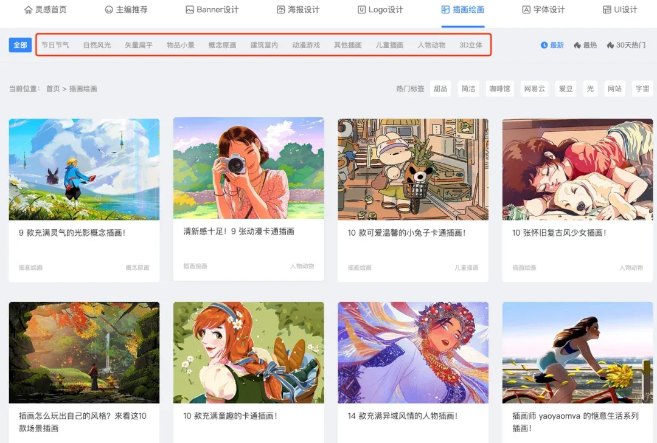The width and height of the screenshot is (657, 443).
Task: Click the image icon beside Banner设计
Action: [x=190, y=10]
